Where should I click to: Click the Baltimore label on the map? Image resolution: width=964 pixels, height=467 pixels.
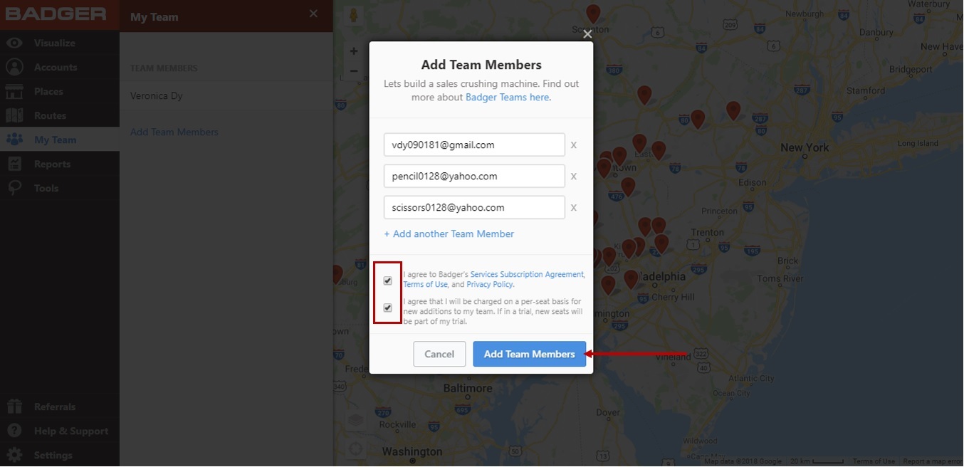pos(468,388)
